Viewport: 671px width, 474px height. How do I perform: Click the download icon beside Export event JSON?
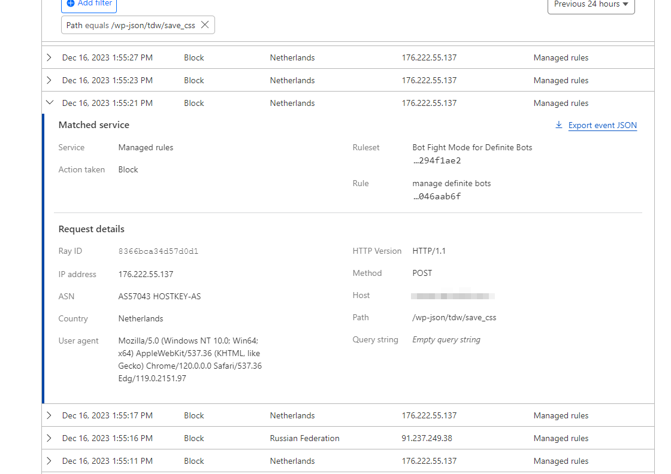point(559,125)
